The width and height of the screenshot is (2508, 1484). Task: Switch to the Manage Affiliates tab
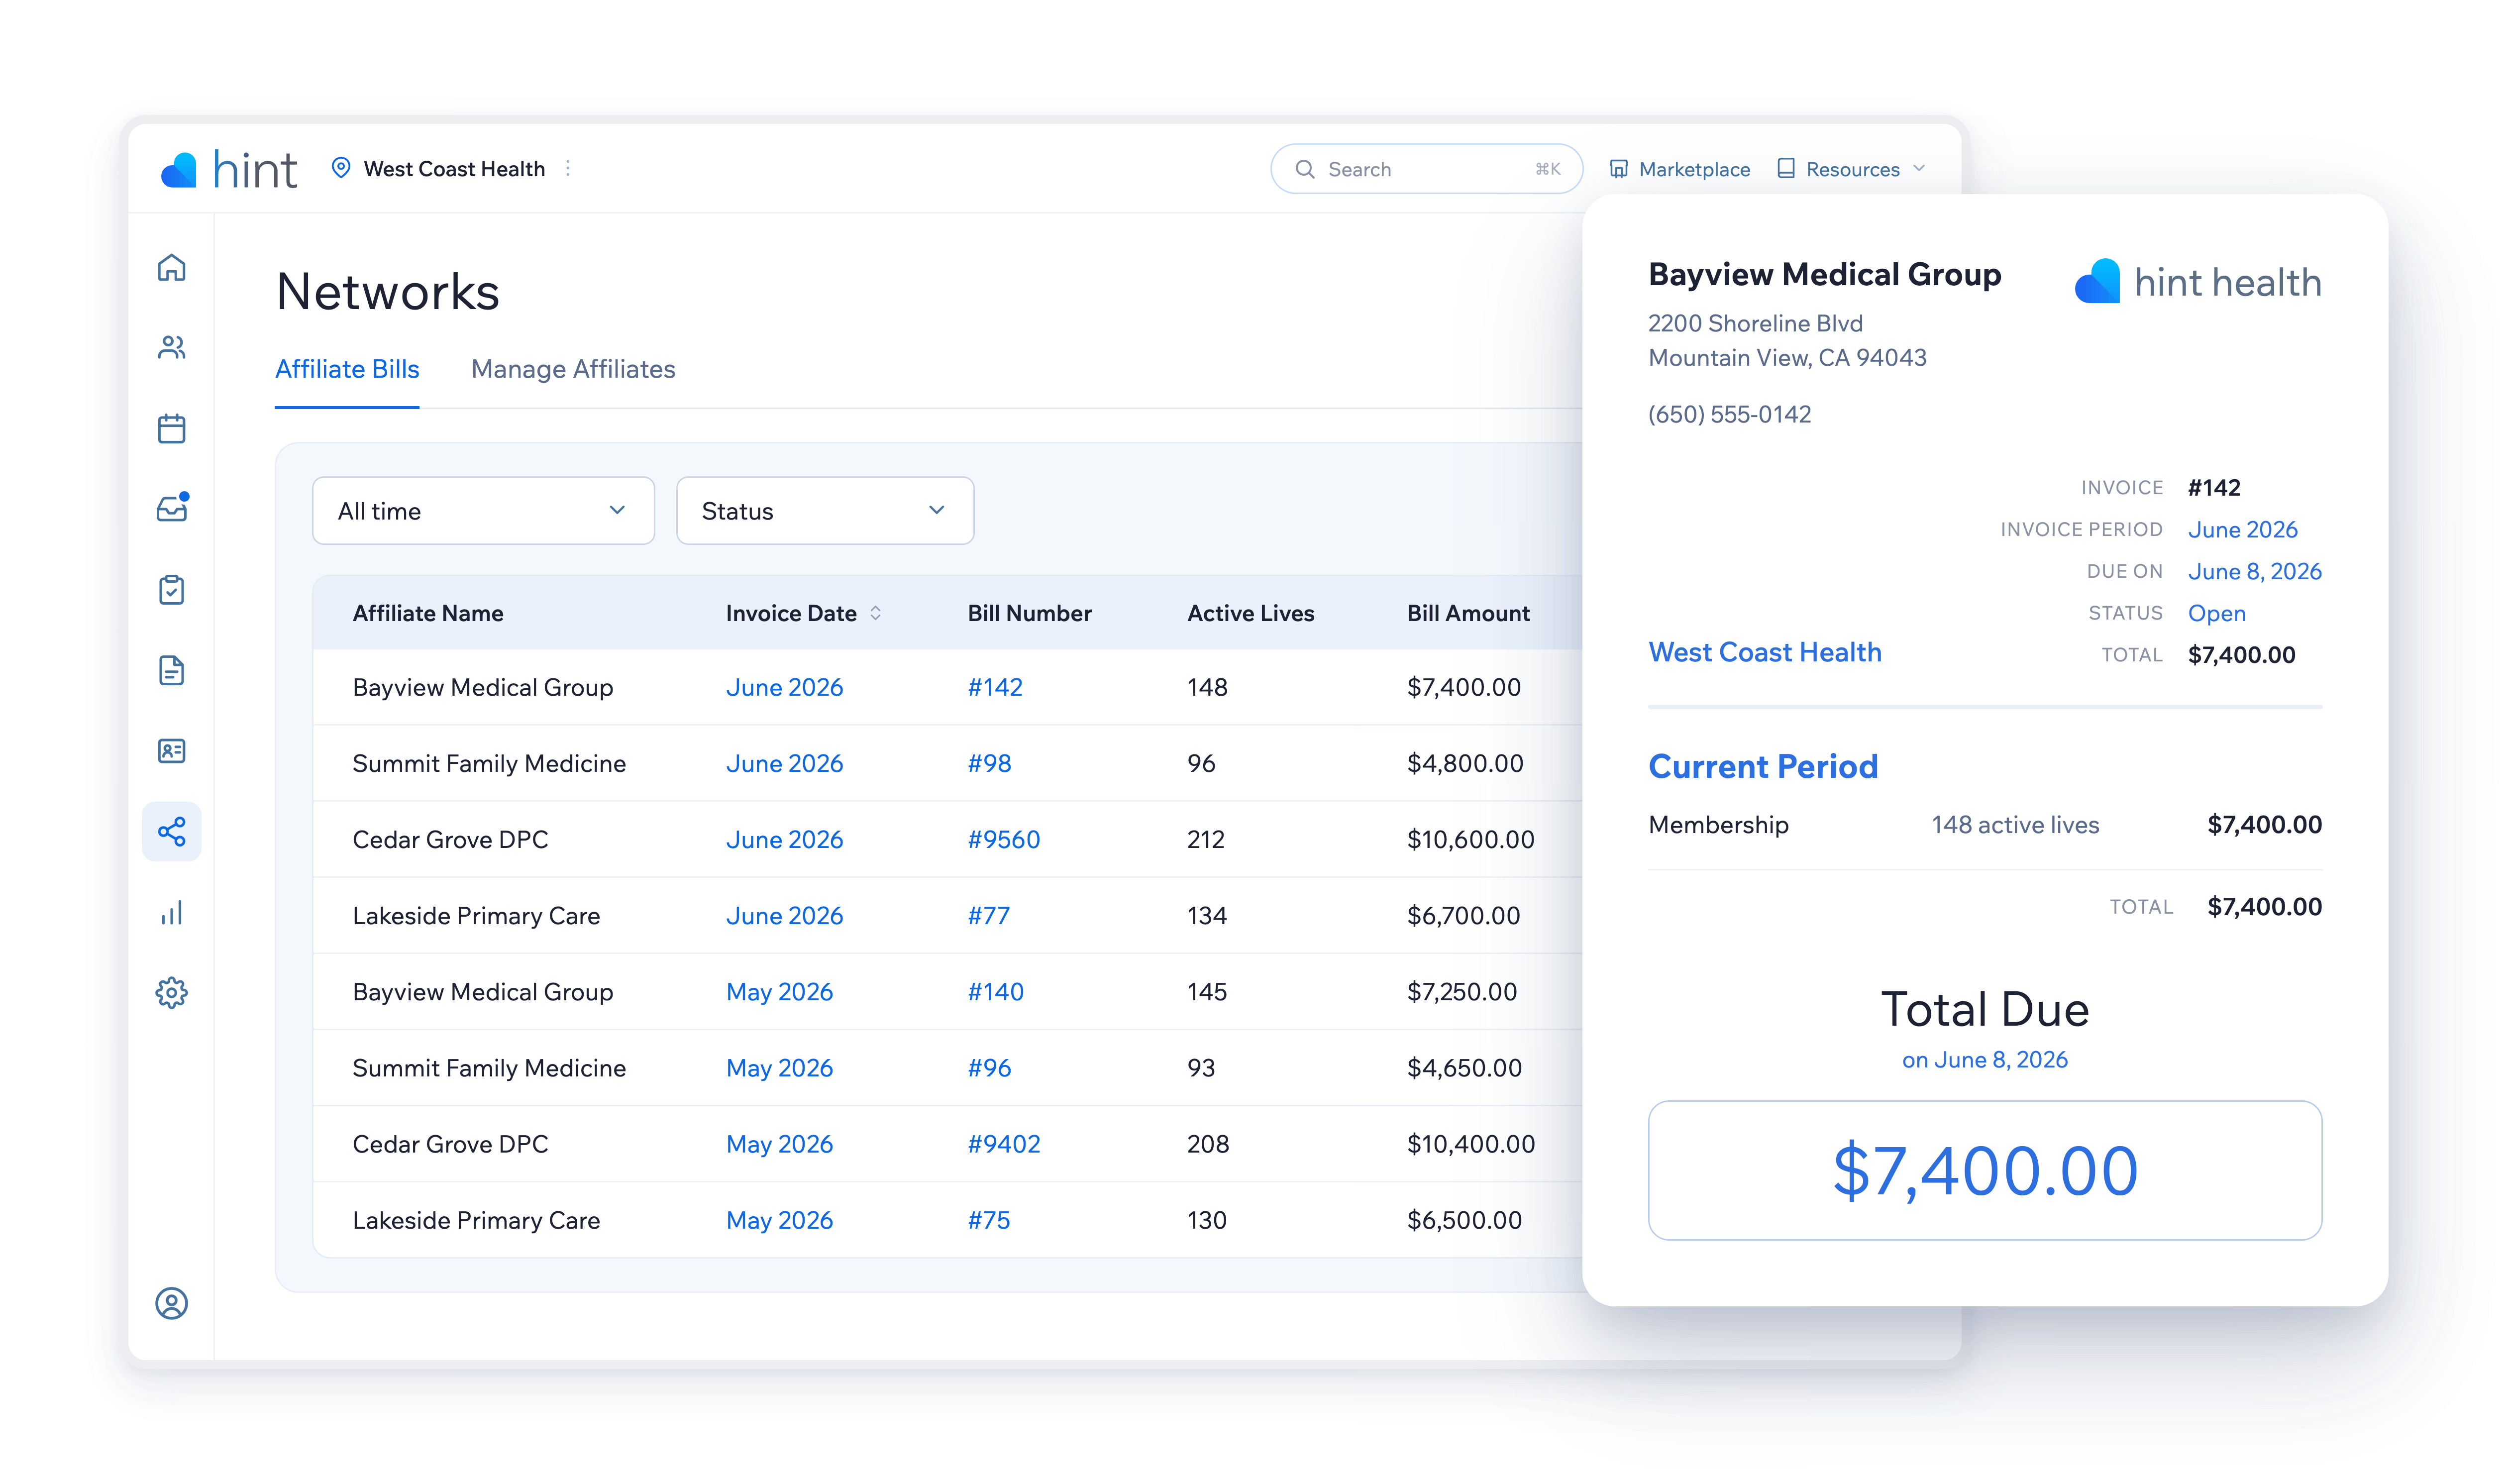pos(573,369)
